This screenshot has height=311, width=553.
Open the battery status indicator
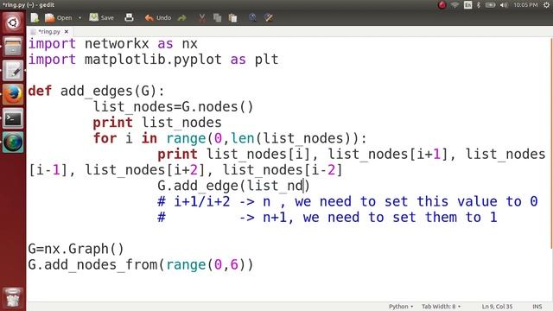490,5
